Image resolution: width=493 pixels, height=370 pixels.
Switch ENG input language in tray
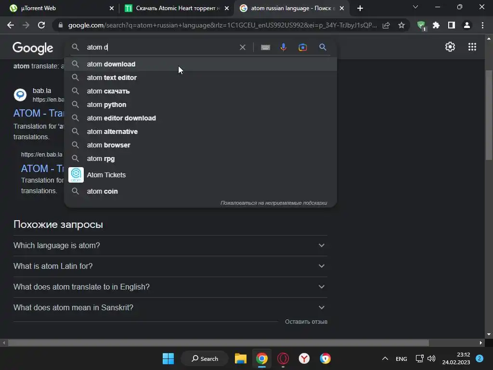coord(401,358)
